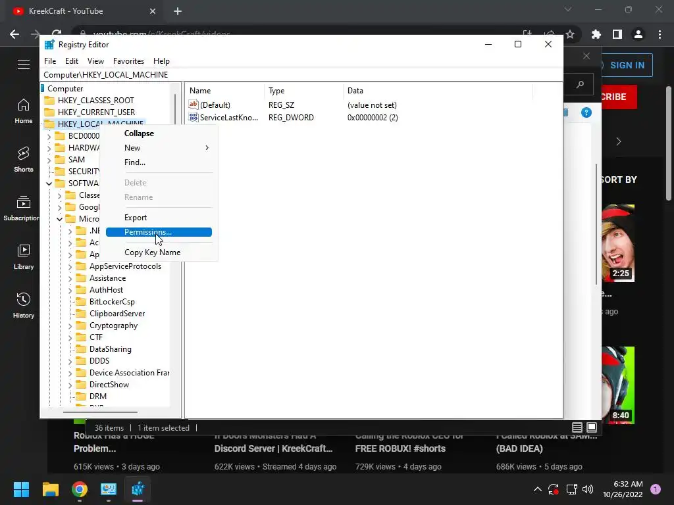Click the YouTube SIGN IN button
Screen dimensions: 674x505
tap(627, 65)
